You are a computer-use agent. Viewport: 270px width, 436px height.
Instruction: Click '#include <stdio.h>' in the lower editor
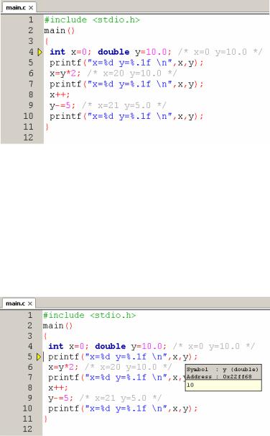point(90,315)
